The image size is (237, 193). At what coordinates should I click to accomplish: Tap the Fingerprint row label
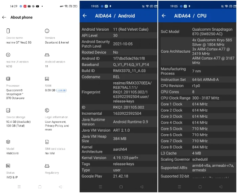click(x=91, y=92)
